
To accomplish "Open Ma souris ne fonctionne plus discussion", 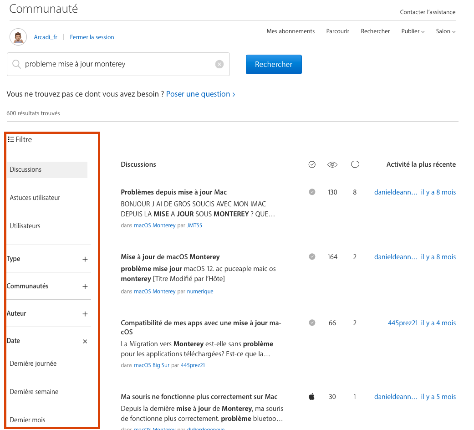I will coord(199,397).
